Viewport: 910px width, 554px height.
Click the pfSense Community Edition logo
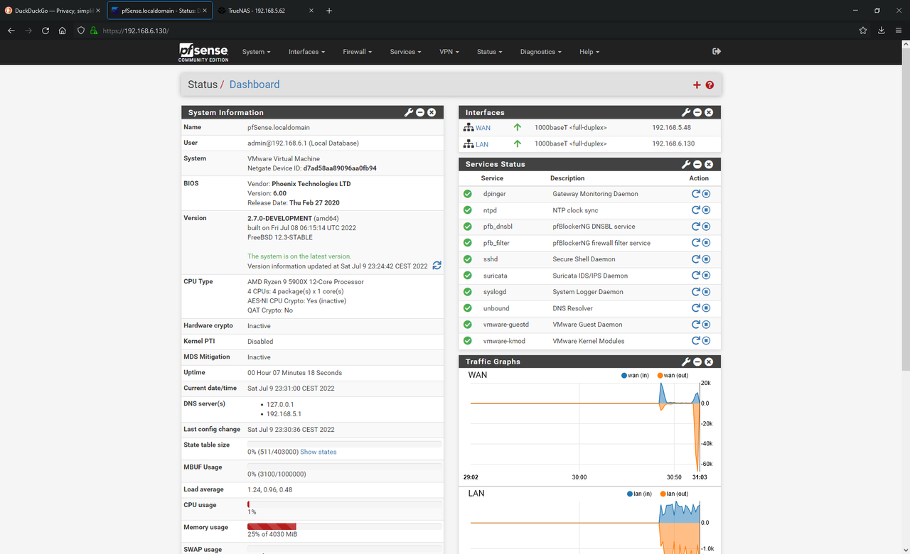203,52
